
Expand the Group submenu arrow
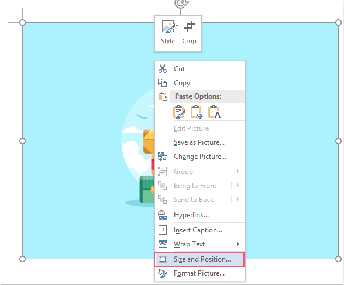point(238,172)
